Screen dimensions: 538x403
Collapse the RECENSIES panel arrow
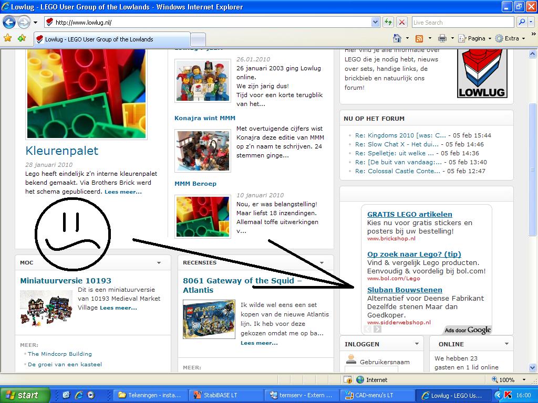tap(322, 263)
